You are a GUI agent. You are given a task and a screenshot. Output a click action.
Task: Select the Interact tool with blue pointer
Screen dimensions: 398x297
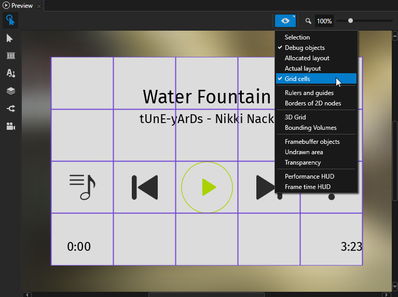tap(10, 21)
